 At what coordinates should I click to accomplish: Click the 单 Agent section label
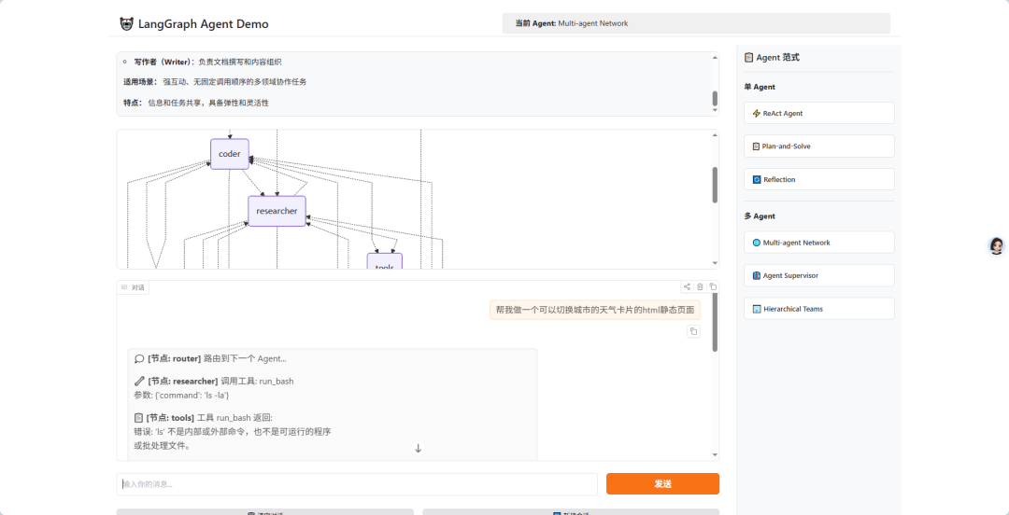(x=760, y=87)
